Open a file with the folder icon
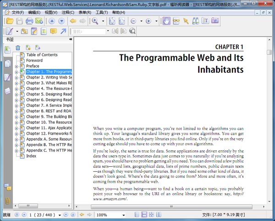This screenshot has height=221, width=275. tap(10, 21)
